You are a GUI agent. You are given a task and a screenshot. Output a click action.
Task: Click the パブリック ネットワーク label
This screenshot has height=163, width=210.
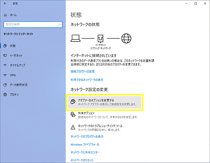[101, 48]
